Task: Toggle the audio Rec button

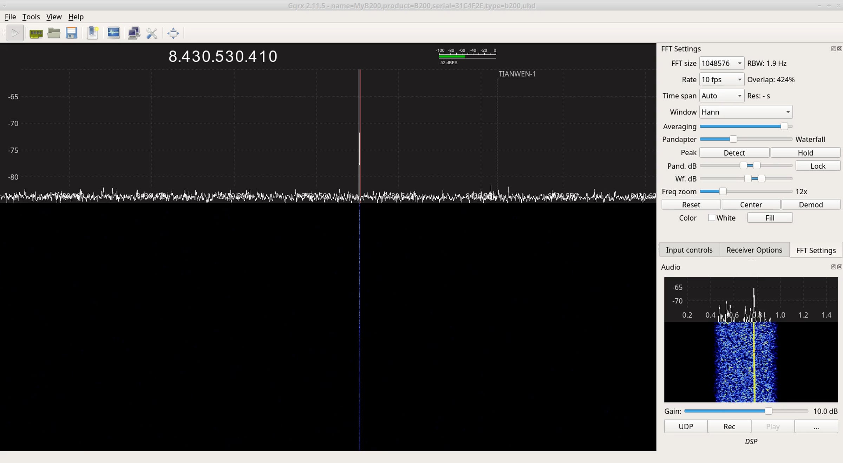Action: 729,426
